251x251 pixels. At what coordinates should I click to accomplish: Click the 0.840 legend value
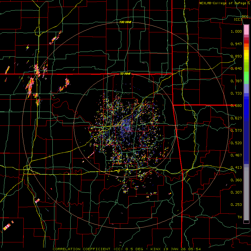point(236,69)
